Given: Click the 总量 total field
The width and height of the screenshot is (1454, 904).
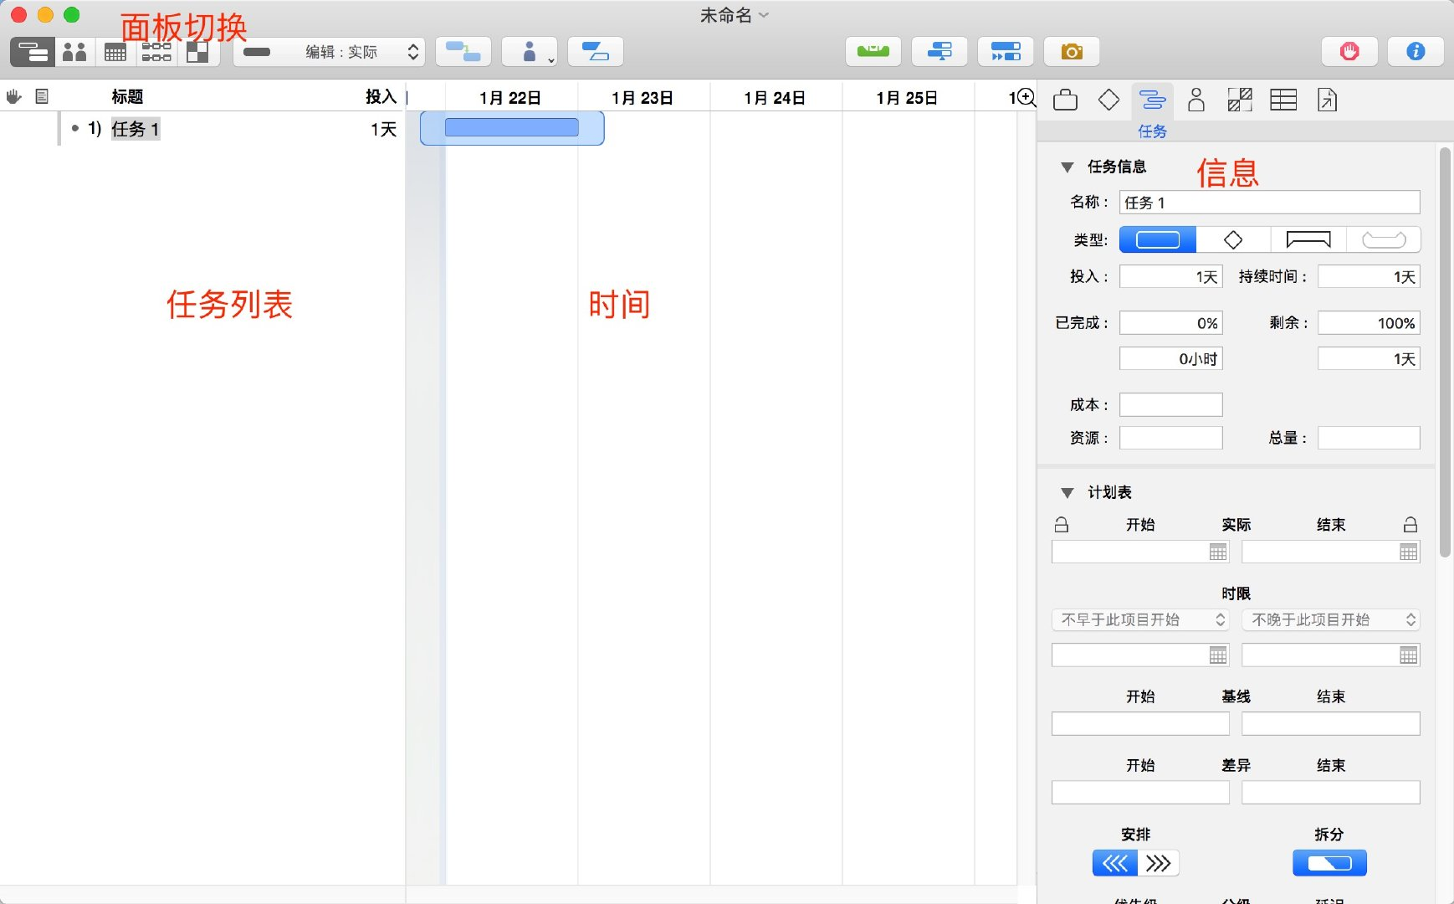Looking at the screenshot, I should tap(1370, 438).
